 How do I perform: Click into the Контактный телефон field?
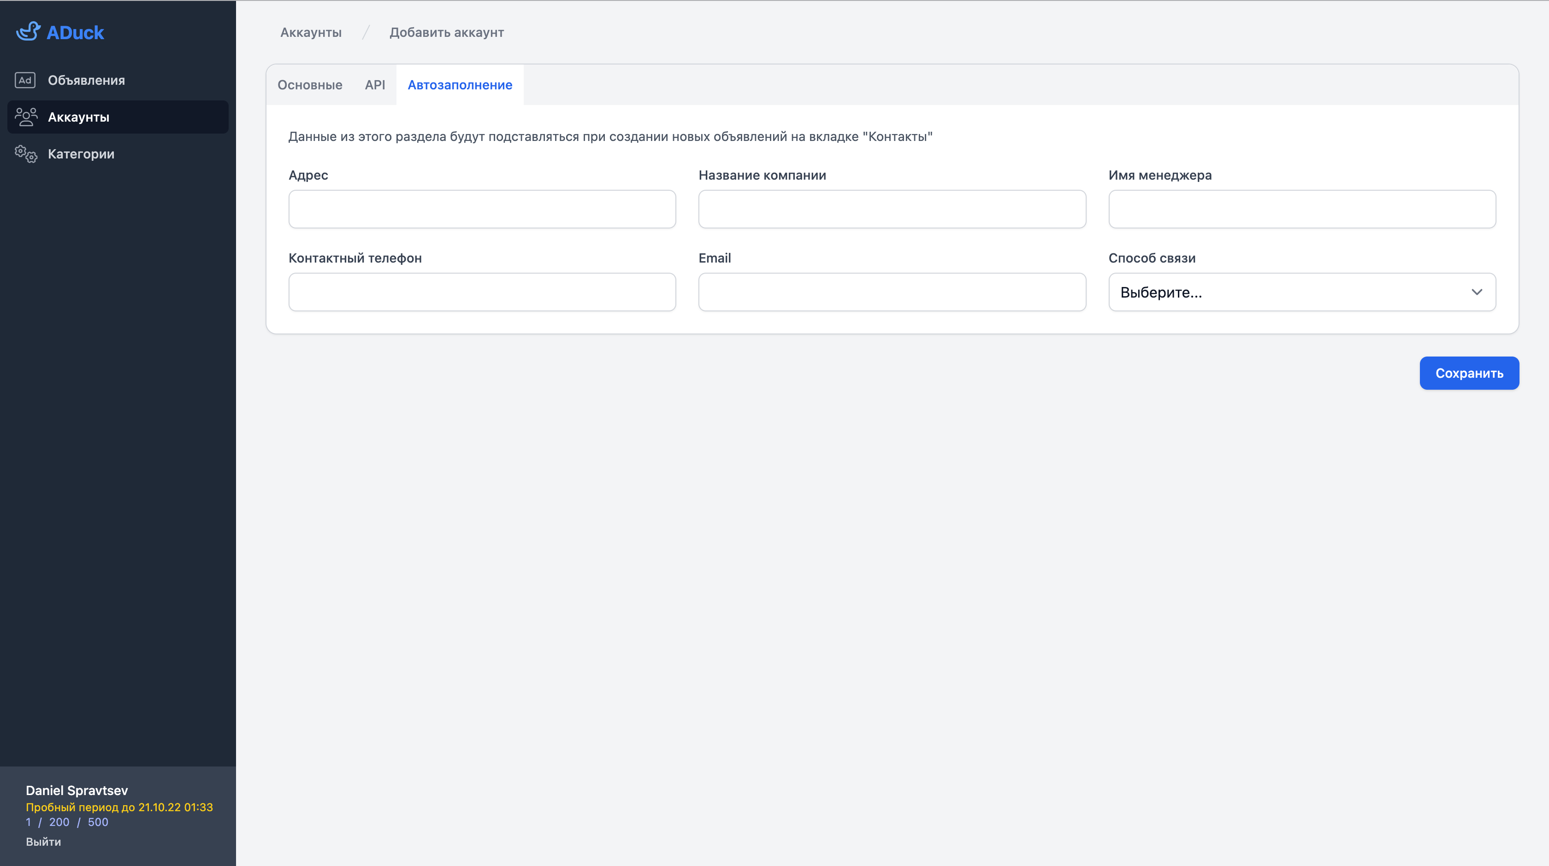[x=482, y=292]
